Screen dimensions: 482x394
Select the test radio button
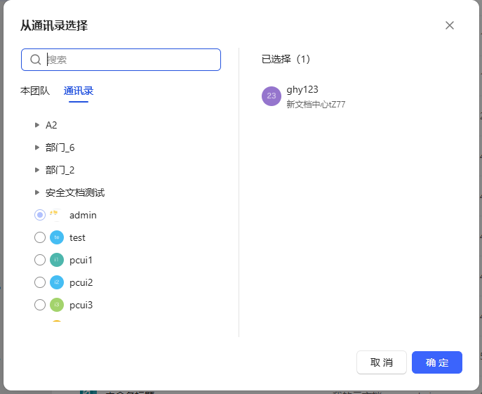[x=40, y=237]
